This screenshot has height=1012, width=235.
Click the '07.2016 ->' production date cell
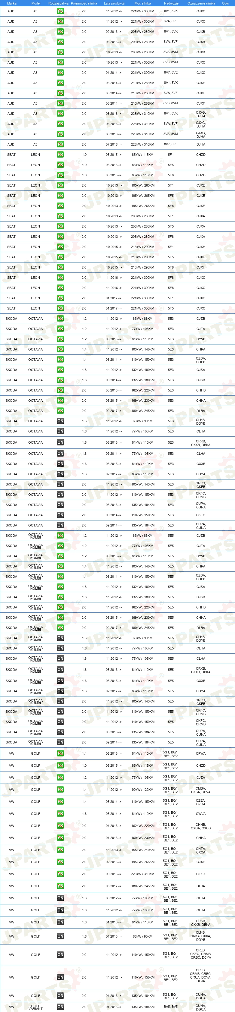(114, 144)
